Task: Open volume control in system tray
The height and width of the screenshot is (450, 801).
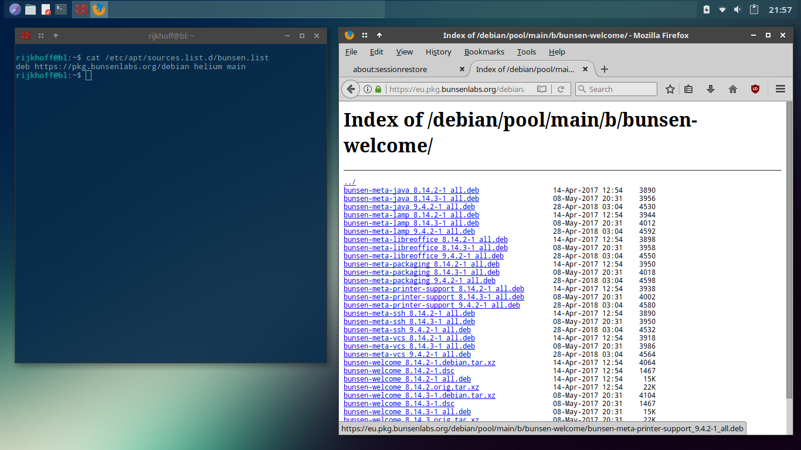Action: [x=738, y=9]
